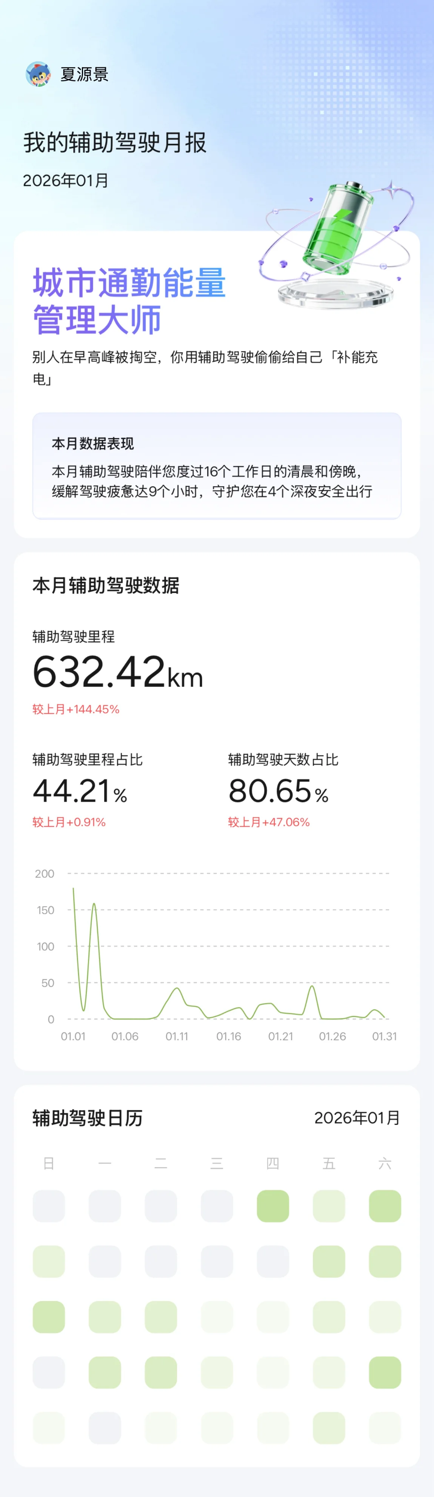The height and width of the screenshot is (1497, 434).
Task: Select the first-row Saturday calendar cell
Action: [385, 1206]
